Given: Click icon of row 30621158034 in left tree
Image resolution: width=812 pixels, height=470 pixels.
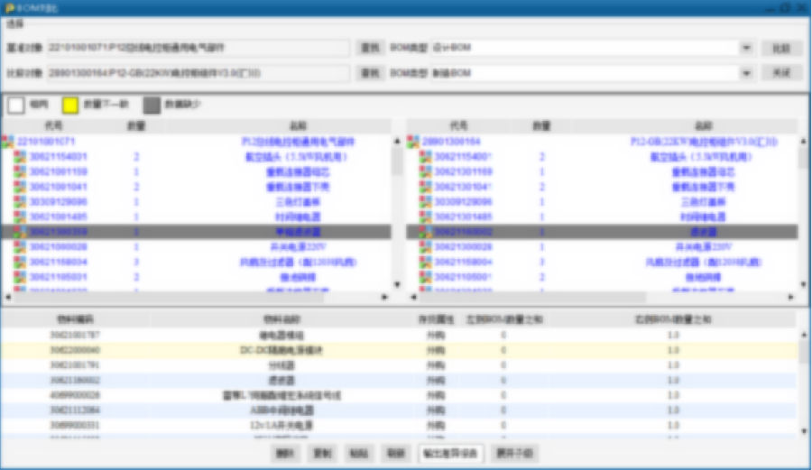Looking at the screenshot, I should pyautogui.click(x=20, y=262).
